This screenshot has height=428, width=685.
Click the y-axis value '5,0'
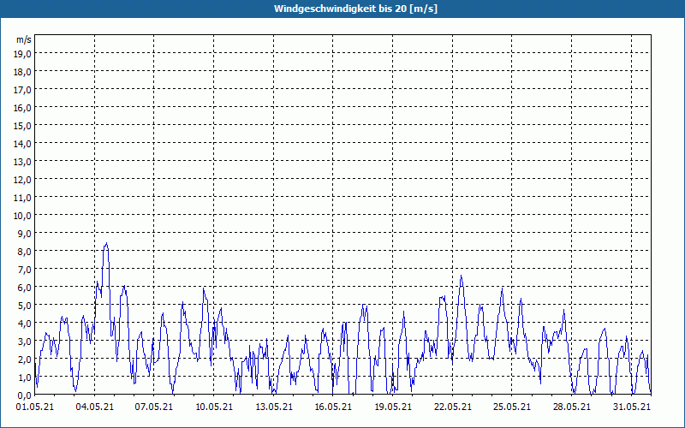(x=26, y=306)
